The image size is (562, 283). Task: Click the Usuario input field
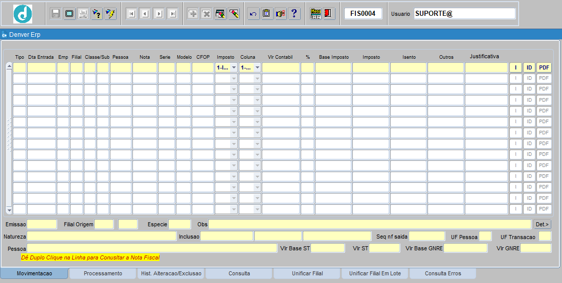[464, 14]
